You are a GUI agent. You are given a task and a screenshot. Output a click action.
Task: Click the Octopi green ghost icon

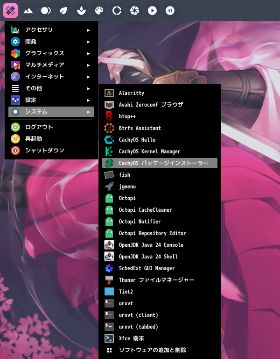pyautogui.click(x=109, y=198)
